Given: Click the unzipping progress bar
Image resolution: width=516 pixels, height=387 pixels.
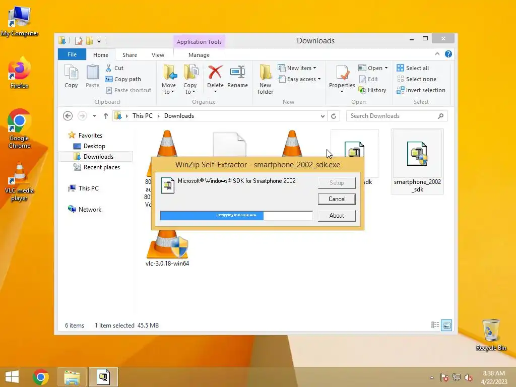Looking at the screenshot, I should (236, 216).
